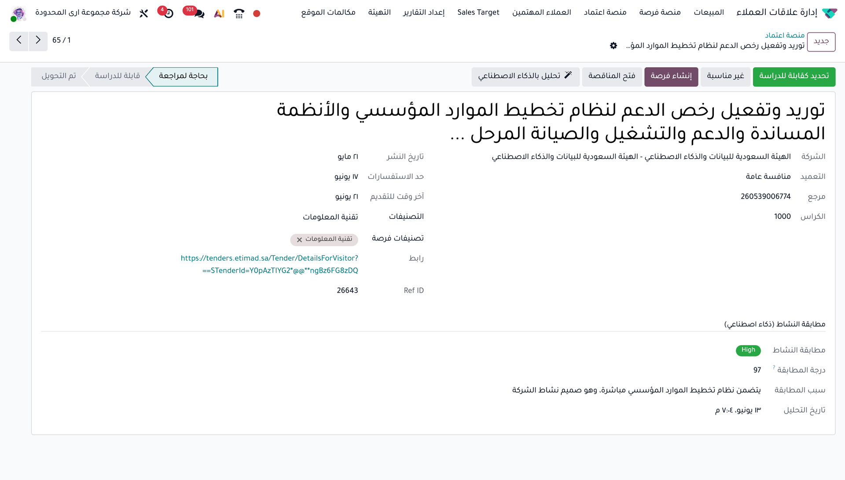Click درجة المطابقة score 97
The width and height of the screenshot is (845, 480).
tap(757, 371)
